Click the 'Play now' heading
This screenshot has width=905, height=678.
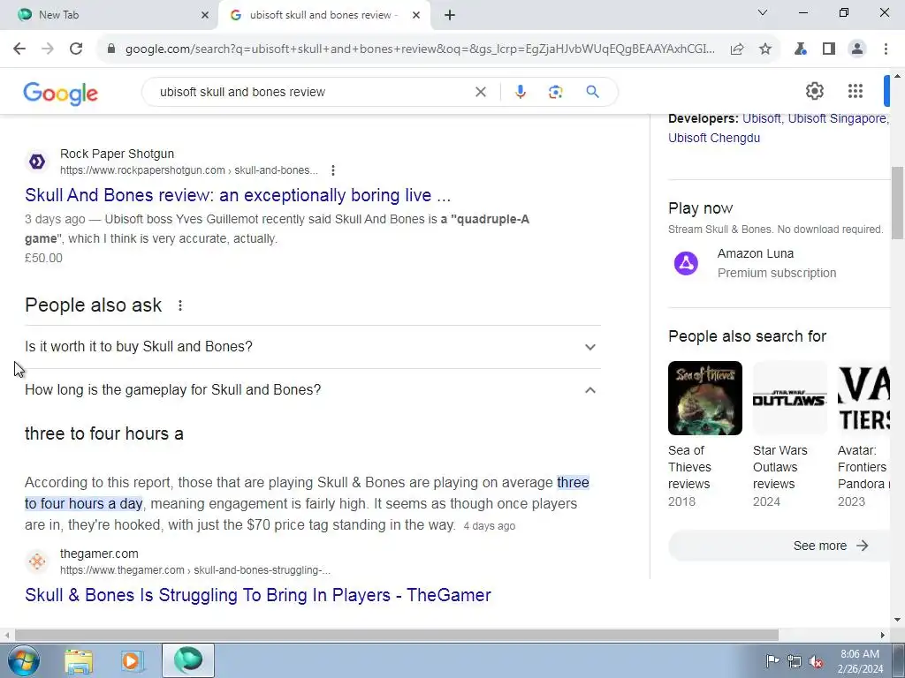700,208
